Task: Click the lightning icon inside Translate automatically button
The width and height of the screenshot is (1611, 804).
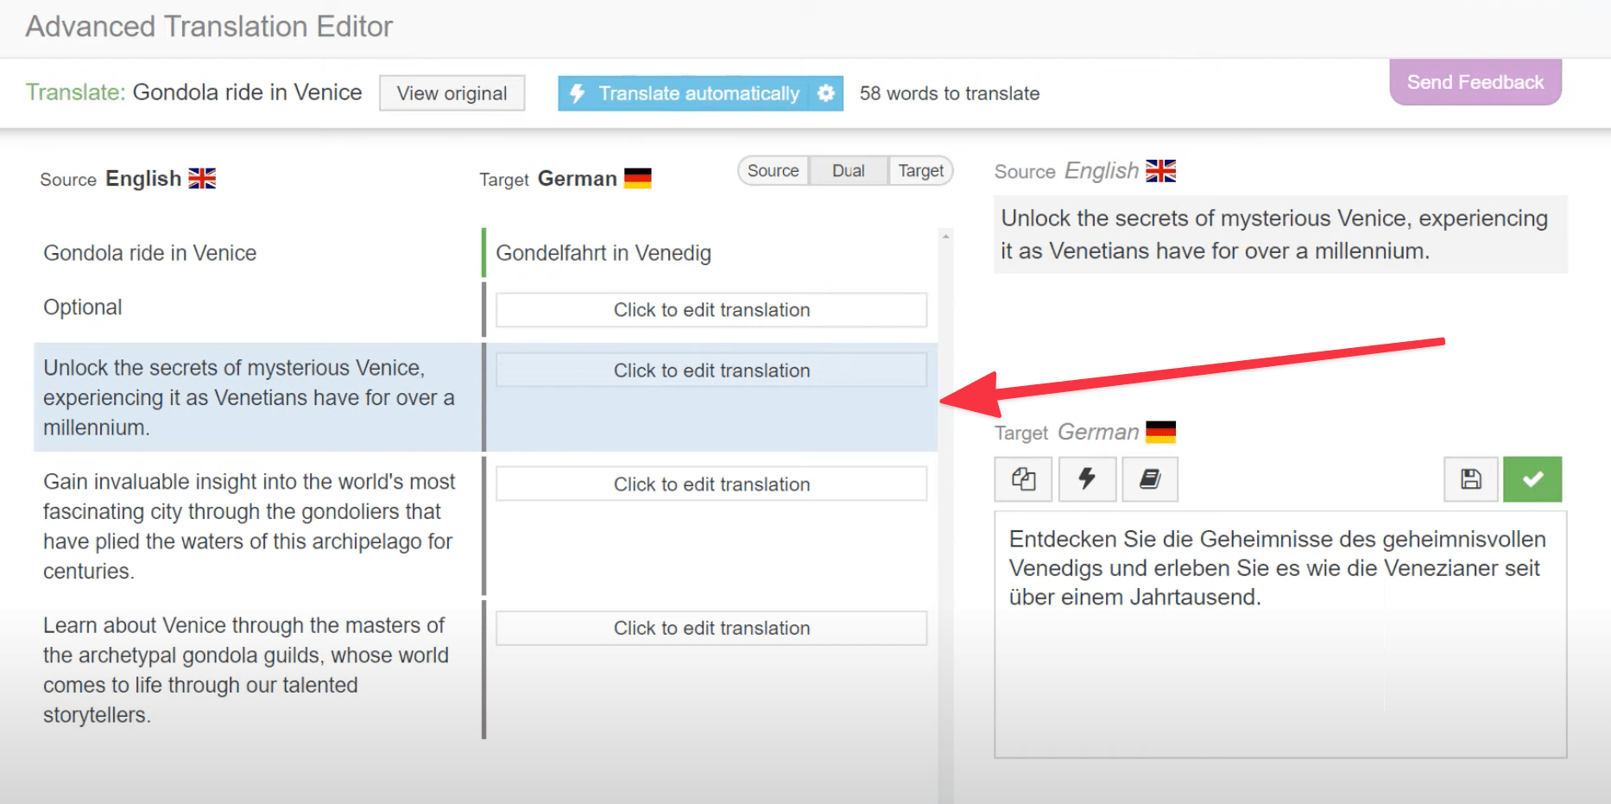Action: click(x=577, y=93)
